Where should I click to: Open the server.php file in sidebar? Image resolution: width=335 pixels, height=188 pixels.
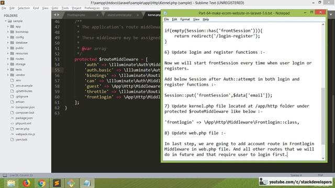click(x=22, y=129)
